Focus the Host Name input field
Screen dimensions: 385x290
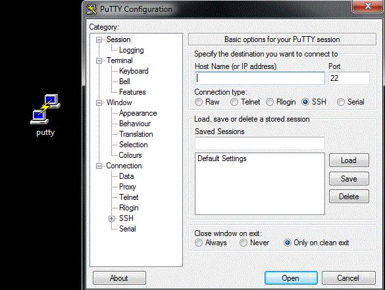pyautogui.click(x=260, y=78)
